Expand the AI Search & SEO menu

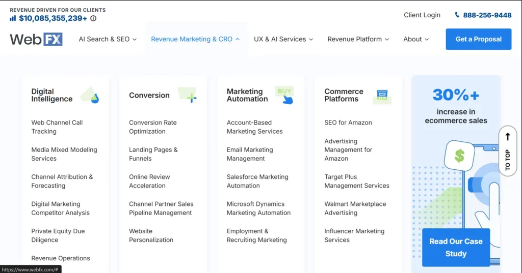108,39
